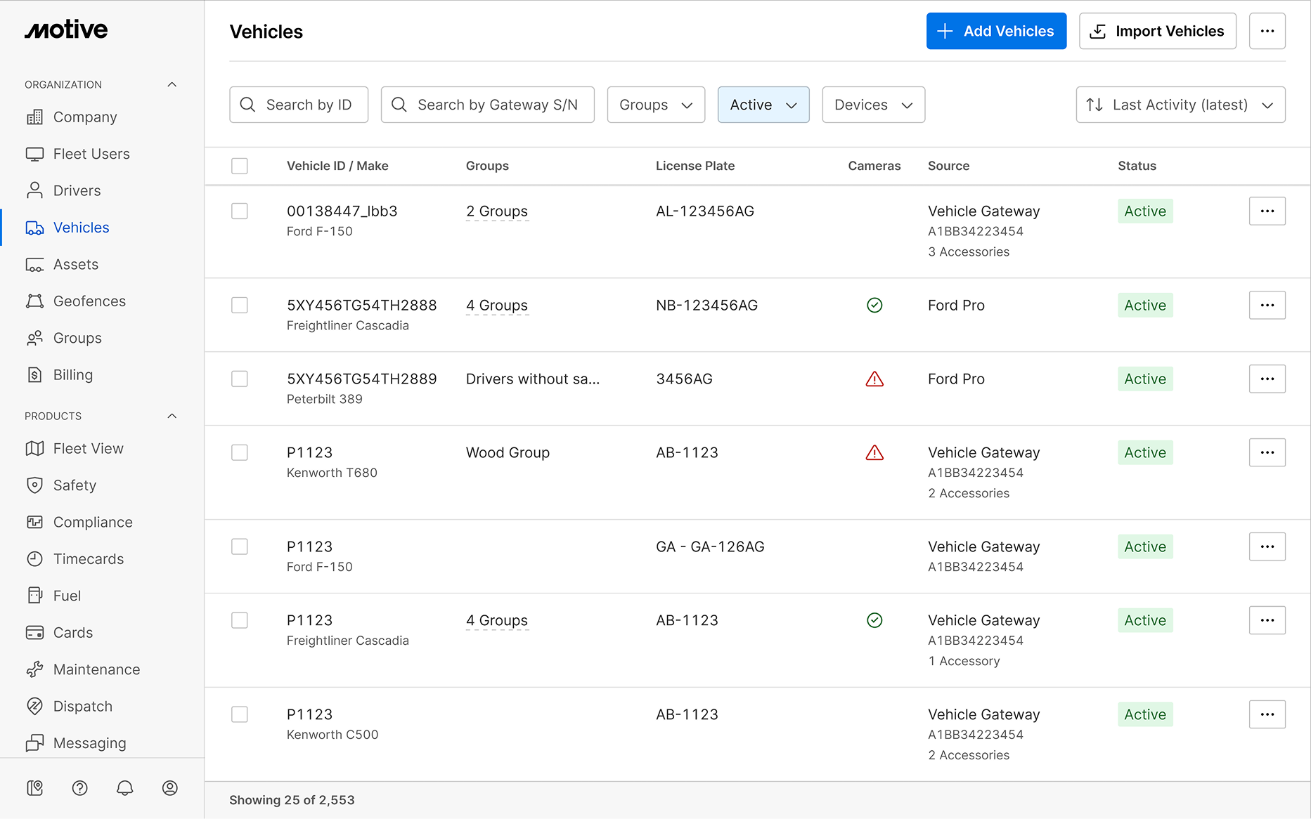Click the green camera check for 5XY456TG54TH2888
The height and width of the screenshot is (819, 1311).
(x=874, y=305)
